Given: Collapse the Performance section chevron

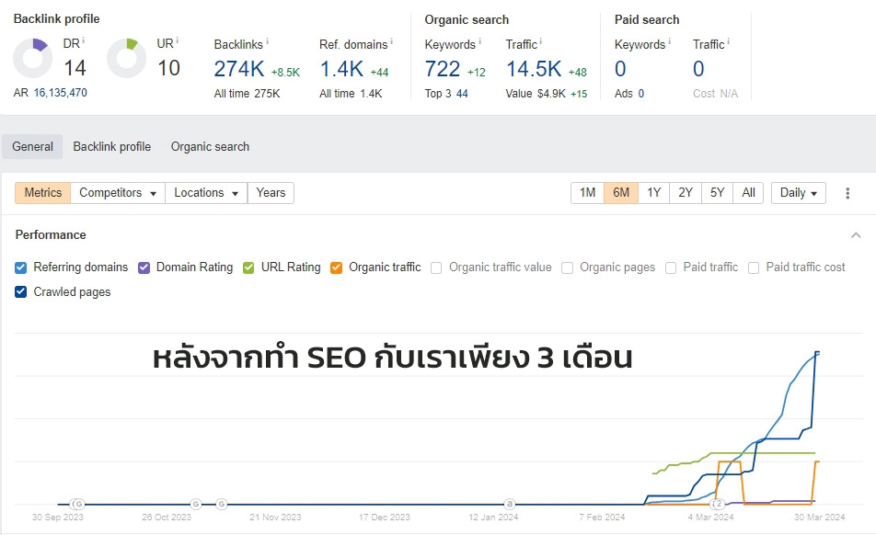Looking at the screenshot, I should (856, 234).
